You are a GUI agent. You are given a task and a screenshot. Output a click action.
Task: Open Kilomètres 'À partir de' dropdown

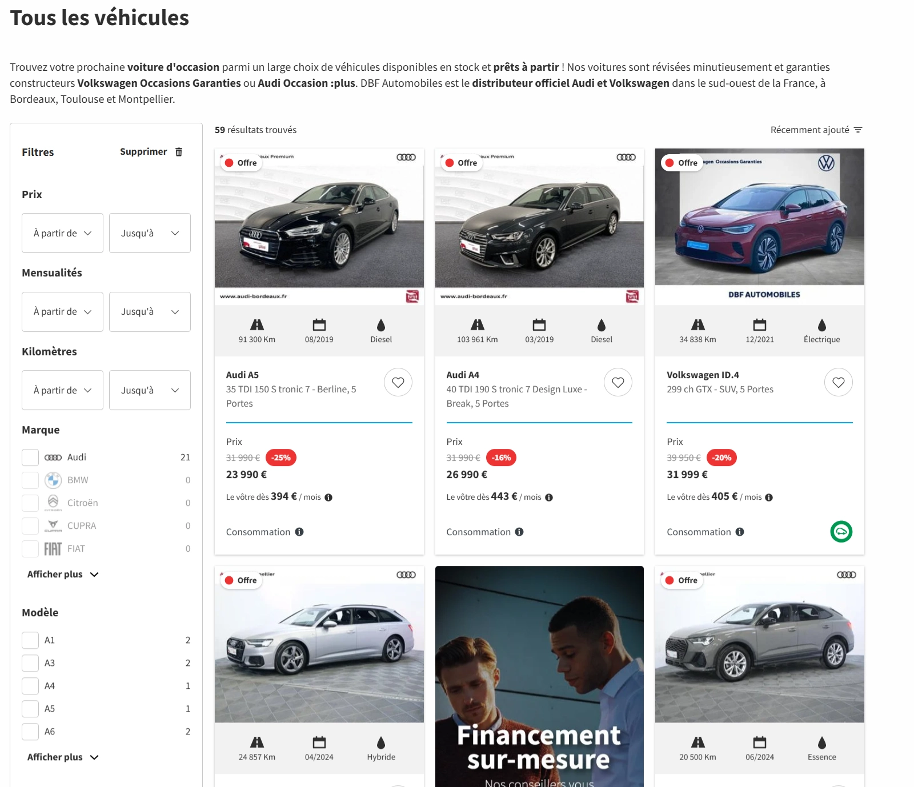62,390
